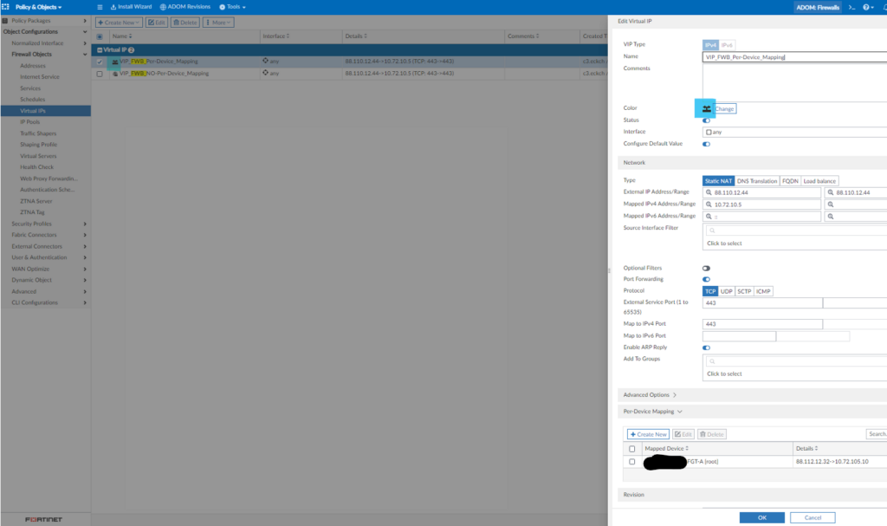Disable Port Forwarding

(707, 279)
